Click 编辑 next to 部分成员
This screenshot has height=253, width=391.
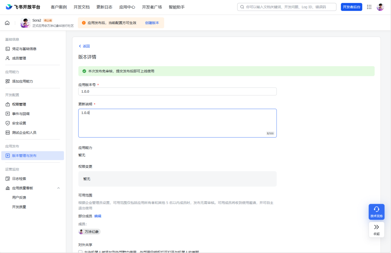coord(98,216)
